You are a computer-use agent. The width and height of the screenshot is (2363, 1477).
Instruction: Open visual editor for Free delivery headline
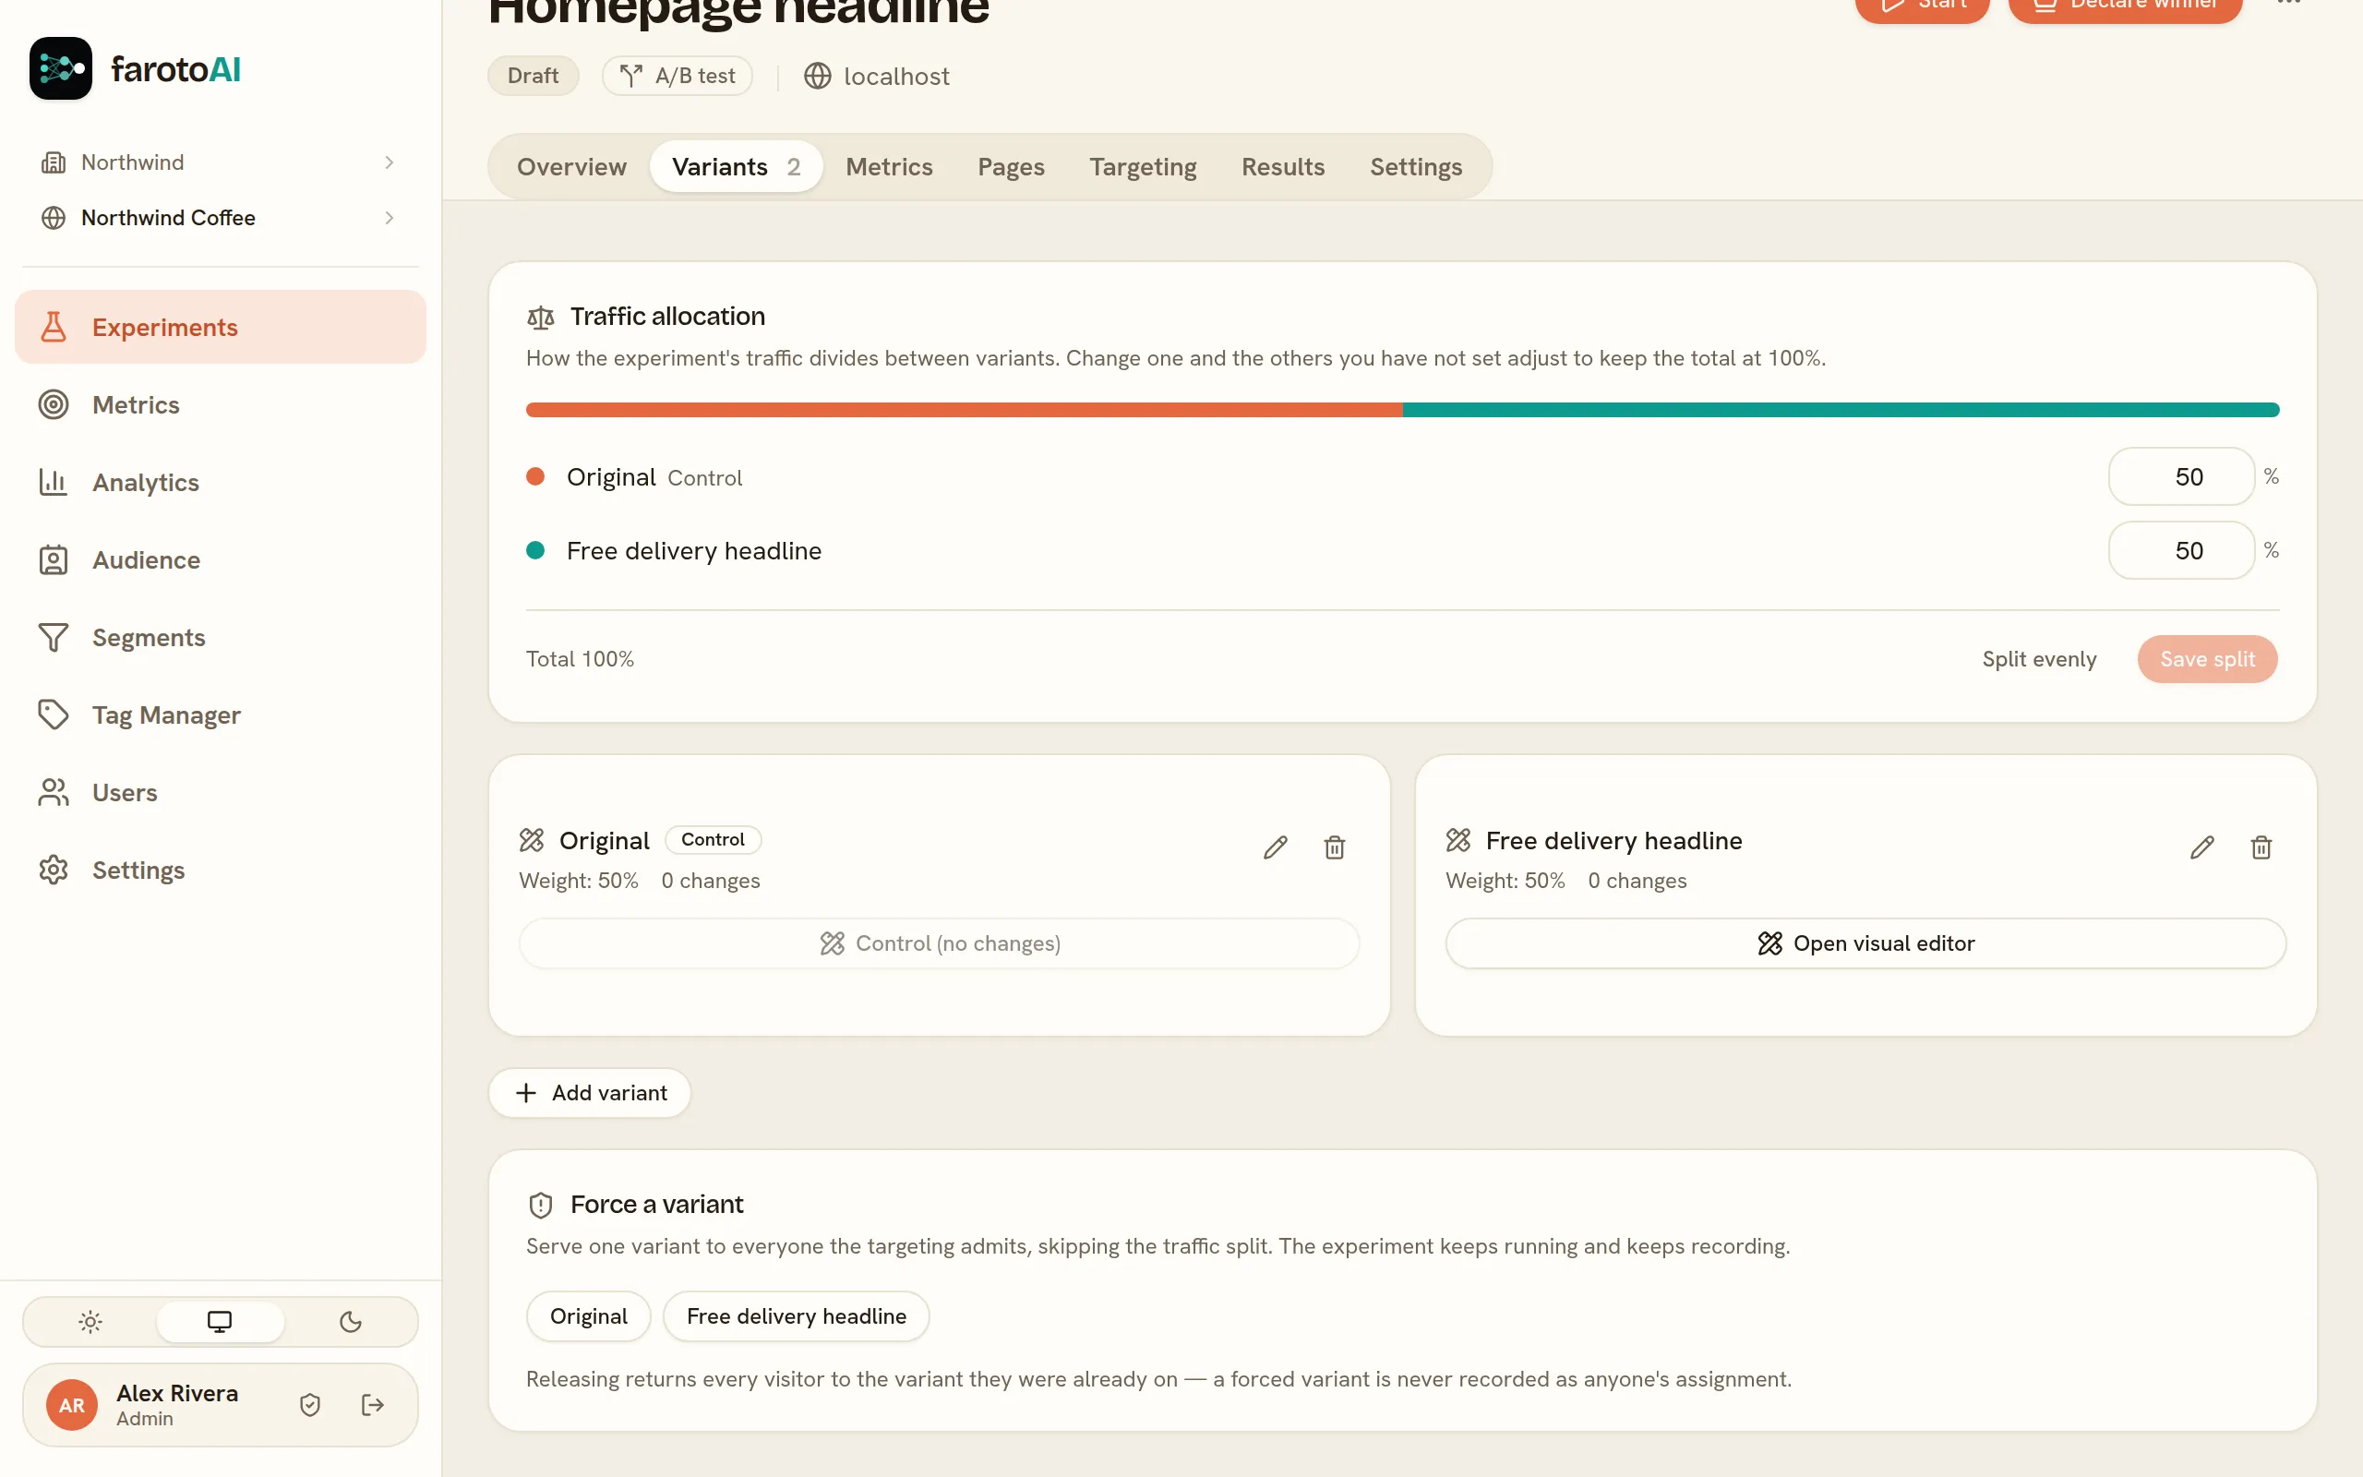point(1865,943)
